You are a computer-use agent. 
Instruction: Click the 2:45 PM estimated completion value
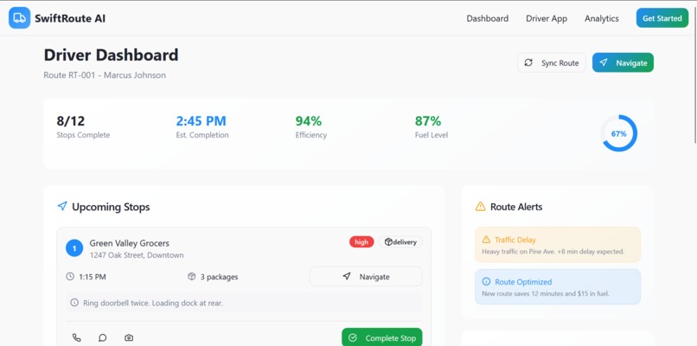point(201,121)
